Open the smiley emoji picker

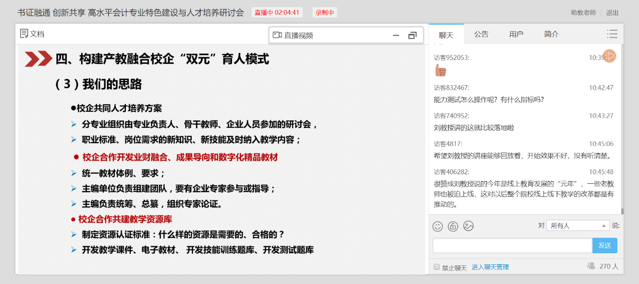(x=438, y=227)
